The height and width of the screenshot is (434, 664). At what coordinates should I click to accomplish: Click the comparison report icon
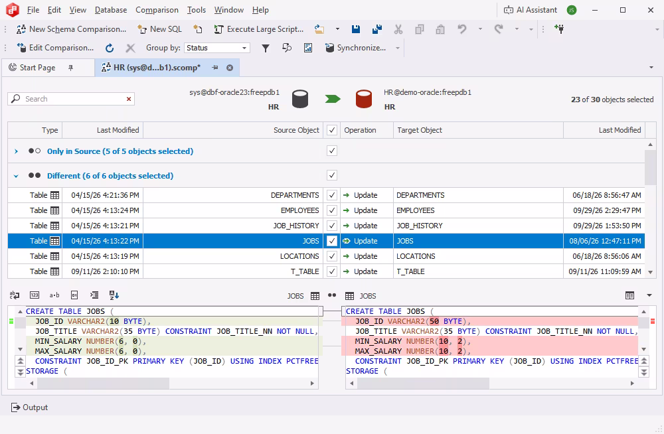click(x=308, y=48)
